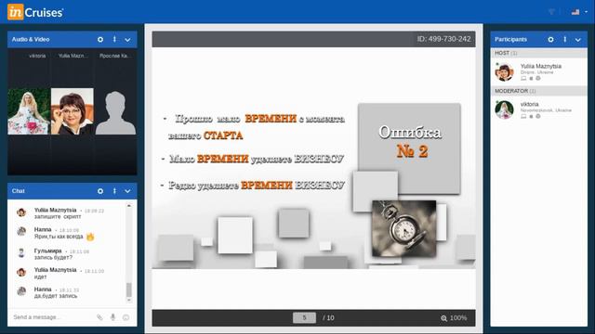The image size is (595, 334).
Task: Collapse the Audio & Video panel
Action: pyautogui.click(x=128, y=40)
